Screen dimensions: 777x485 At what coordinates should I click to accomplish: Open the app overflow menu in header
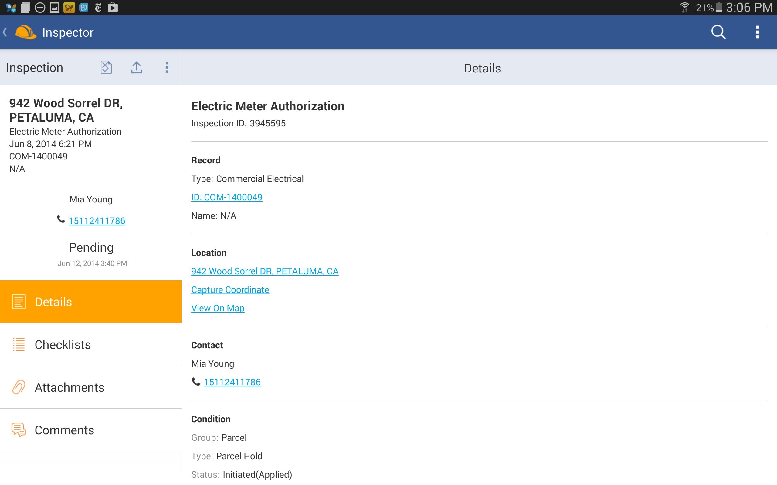(x=757, y=32)
